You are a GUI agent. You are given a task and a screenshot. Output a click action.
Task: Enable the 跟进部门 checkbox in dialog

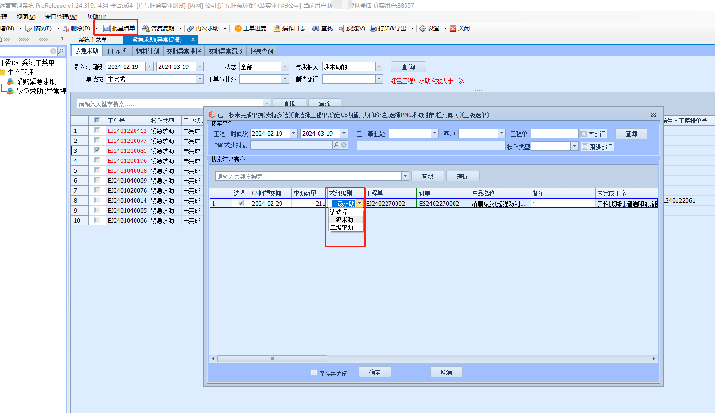(585, 147)
